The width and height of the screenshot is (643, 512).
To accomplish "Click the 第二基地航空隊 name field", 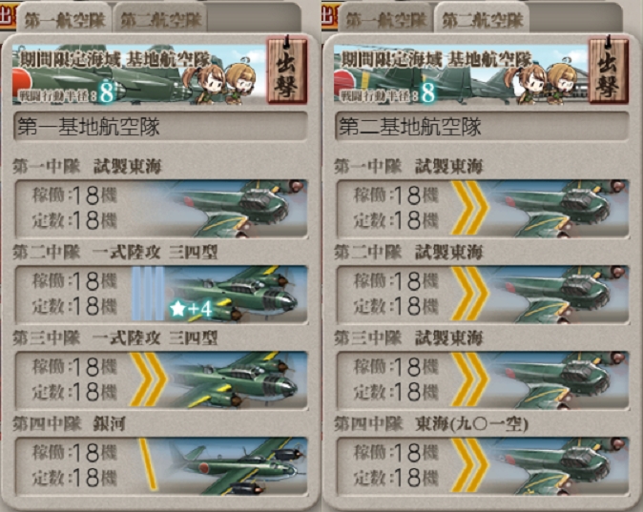I will coord(483,126).
